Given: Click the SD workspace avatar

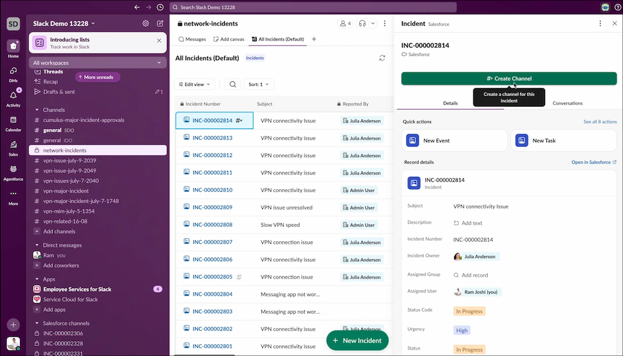Looking at the screenshot, I should 13,24.
